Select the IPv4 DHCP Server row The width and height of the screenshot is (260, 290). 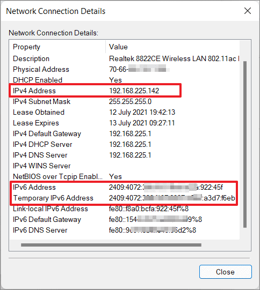point(124,144)
